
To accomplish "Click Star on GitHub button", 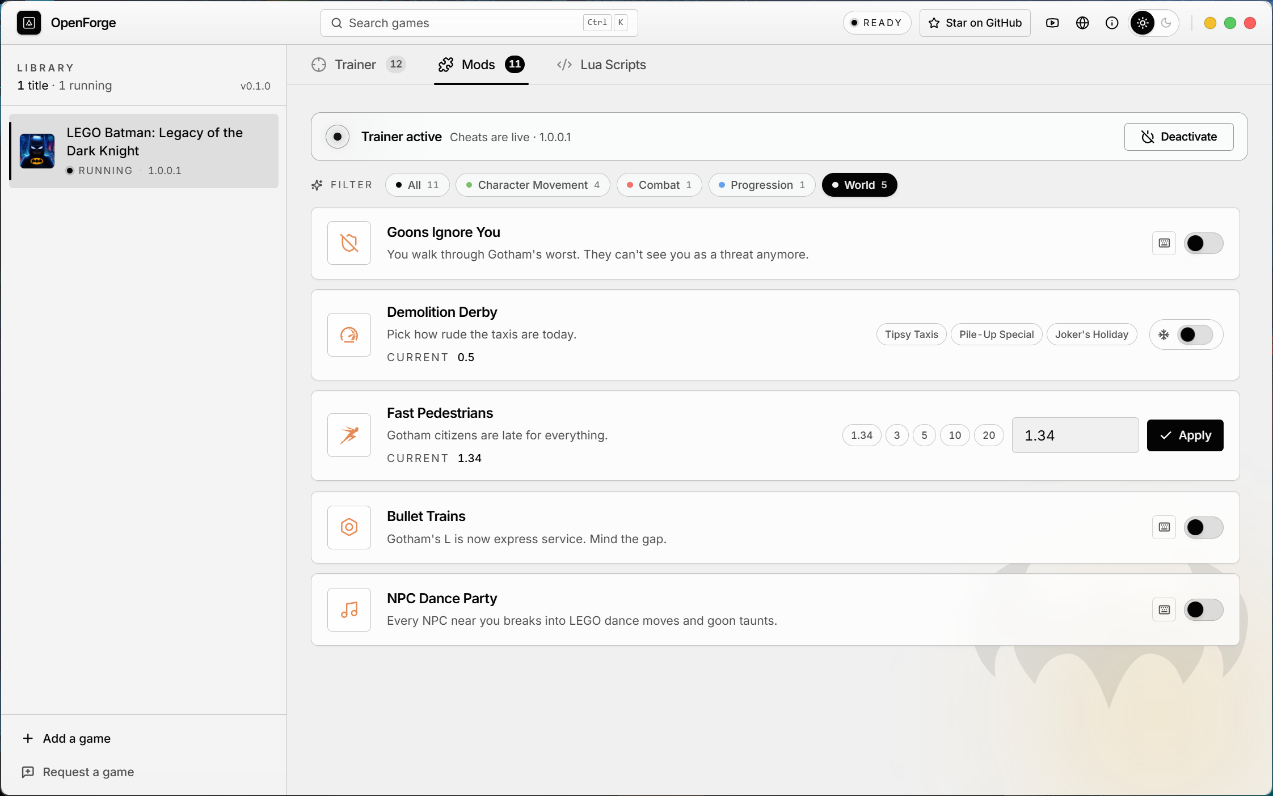I will point(975,23).
